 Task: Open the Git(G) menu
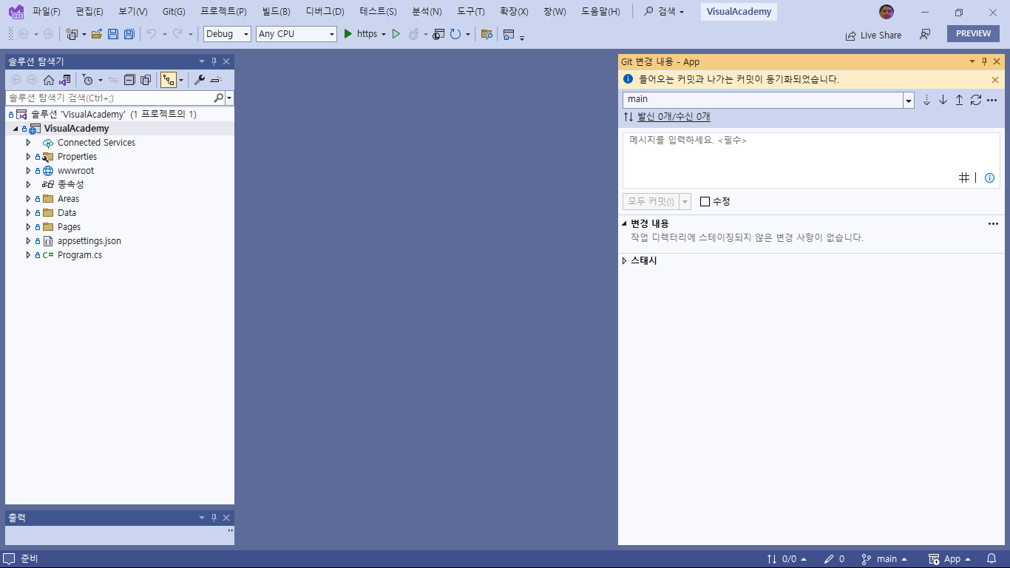(174, 12)
